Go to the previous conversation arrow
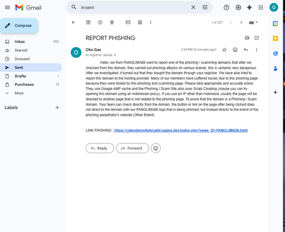The height and width of the screenshot is (232, 285). pos(231,22)
